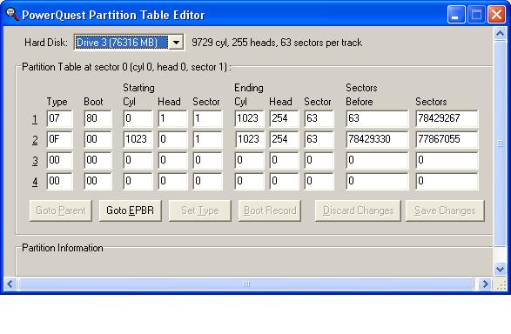The height and width of the screenshot is (334, 511).
Task: Click the horizontal scrollbar thumb
Action: (x=246, y=284)
